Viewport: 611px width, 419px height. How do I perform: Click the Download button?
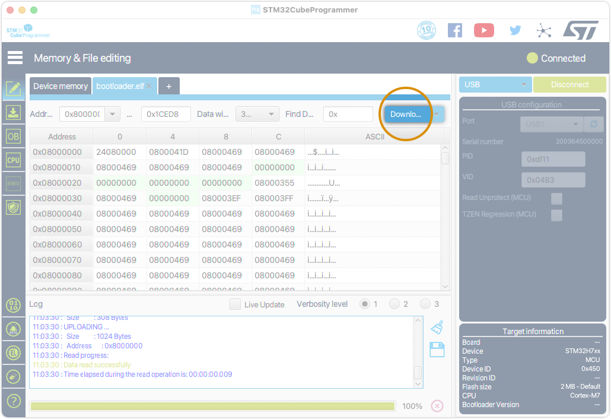pos(406,114)
